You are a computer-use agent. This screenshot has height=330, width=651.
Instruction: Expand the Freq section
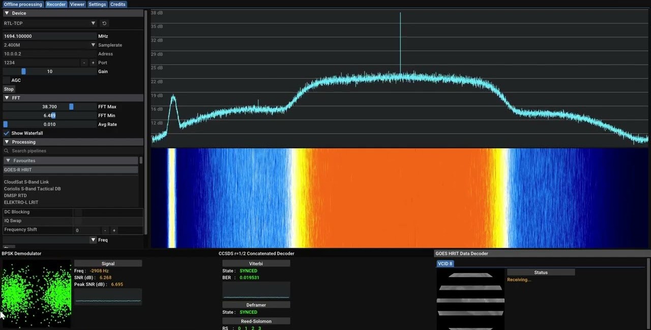click(93, 239)
